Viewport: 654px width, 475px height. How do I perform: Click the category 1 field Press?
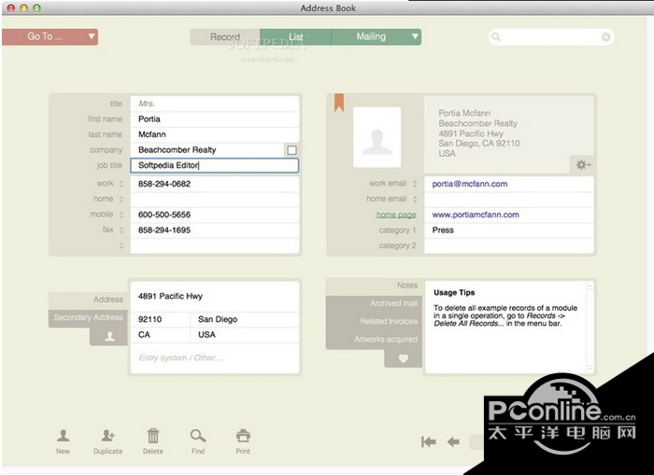coord(509,230)
